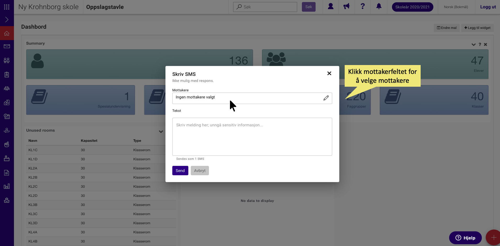
Task: Open the Norsk (Bokmål) language menu
Action: click(x=456, y=7)
